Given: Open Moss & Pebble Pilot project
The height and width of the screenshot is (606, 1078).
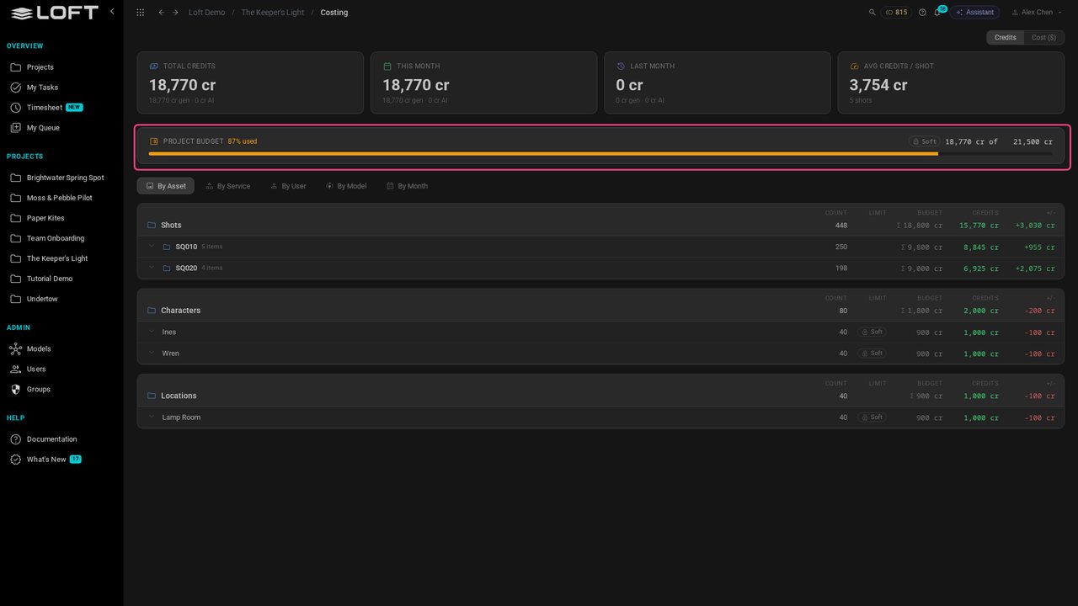Looking at the screenshot, I should pos(61,198).
